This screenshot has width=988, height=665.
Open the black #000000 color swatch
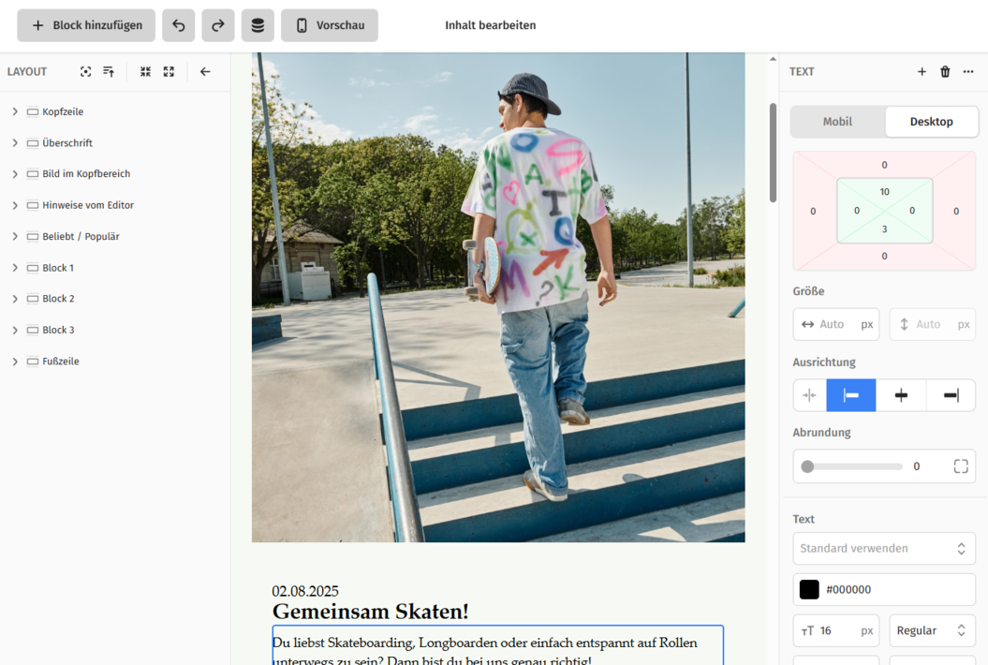pos(809,589)
